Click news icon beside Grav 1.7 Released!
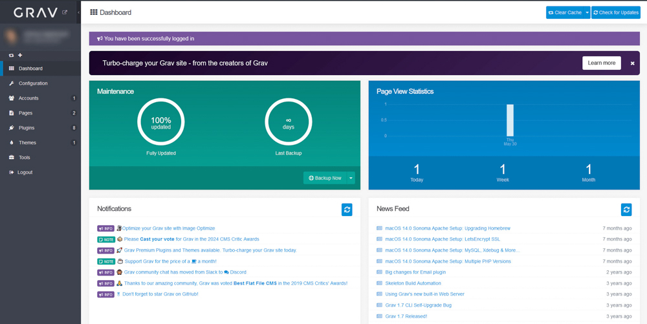The image size is (647, 324). 380,316
